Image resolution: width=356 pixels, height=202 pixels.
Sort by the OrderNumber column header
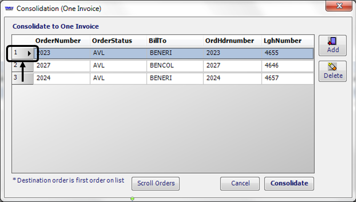pos(58,41)
